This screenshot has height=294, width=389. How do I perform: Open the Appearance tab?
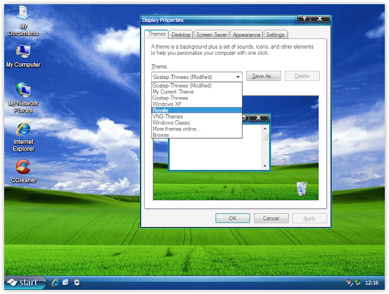click(x=246, y=35)
